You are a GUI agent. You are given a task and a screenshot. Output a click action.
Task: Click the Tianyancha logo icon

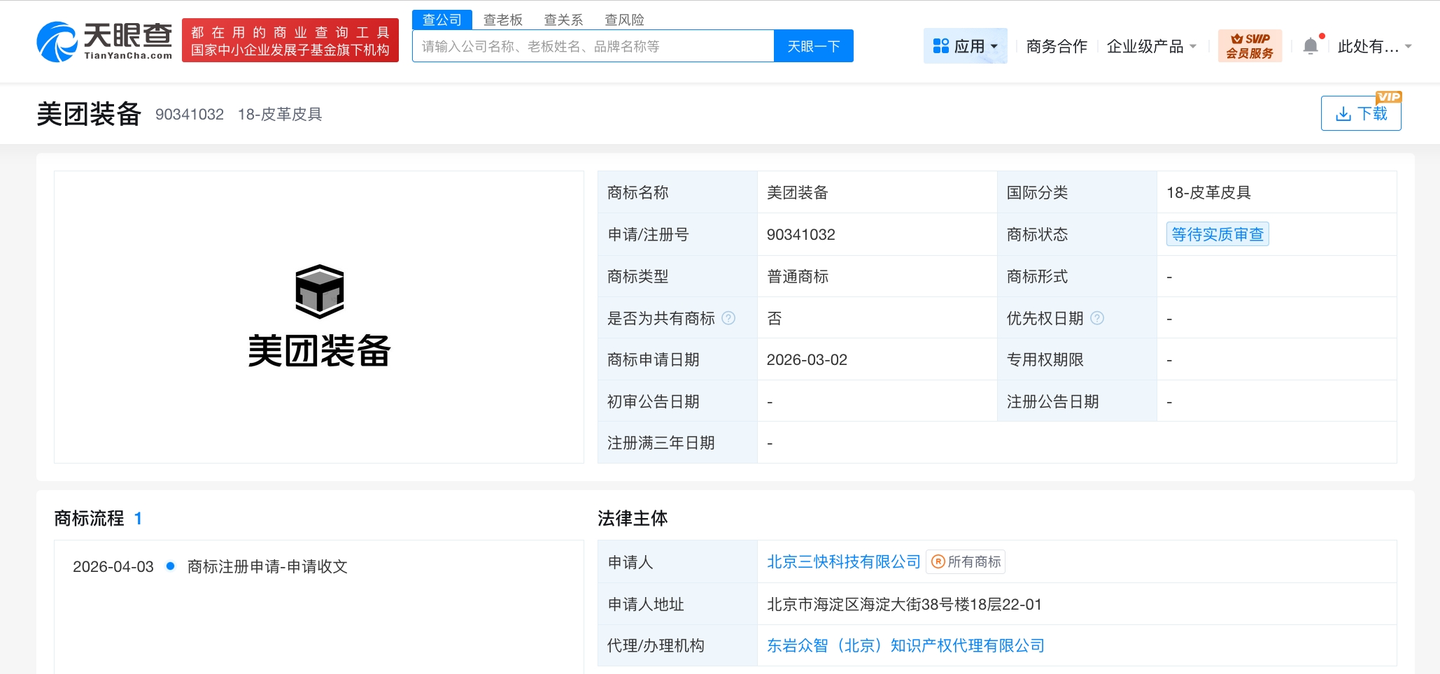(x=58, y=40)
